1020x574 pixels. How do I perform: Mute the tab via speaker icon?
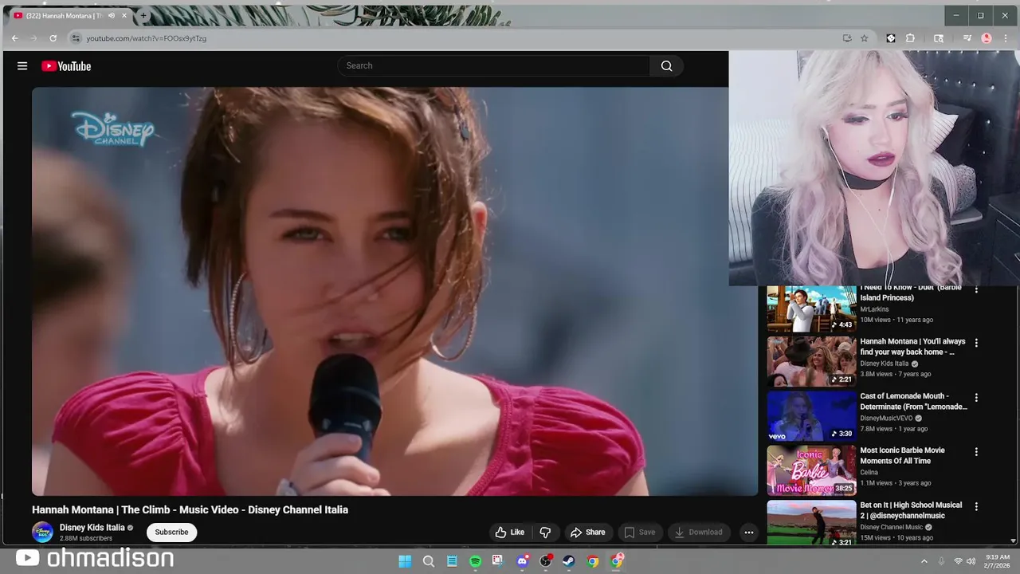[112, 15]
